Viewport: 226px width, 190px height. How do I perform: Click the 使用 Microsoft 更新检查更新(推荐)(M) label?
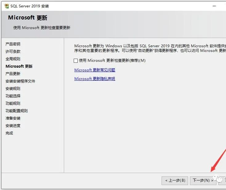point(112,61)
